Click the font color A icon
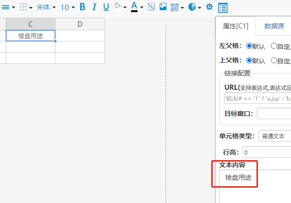 click(x=134, y=7)
